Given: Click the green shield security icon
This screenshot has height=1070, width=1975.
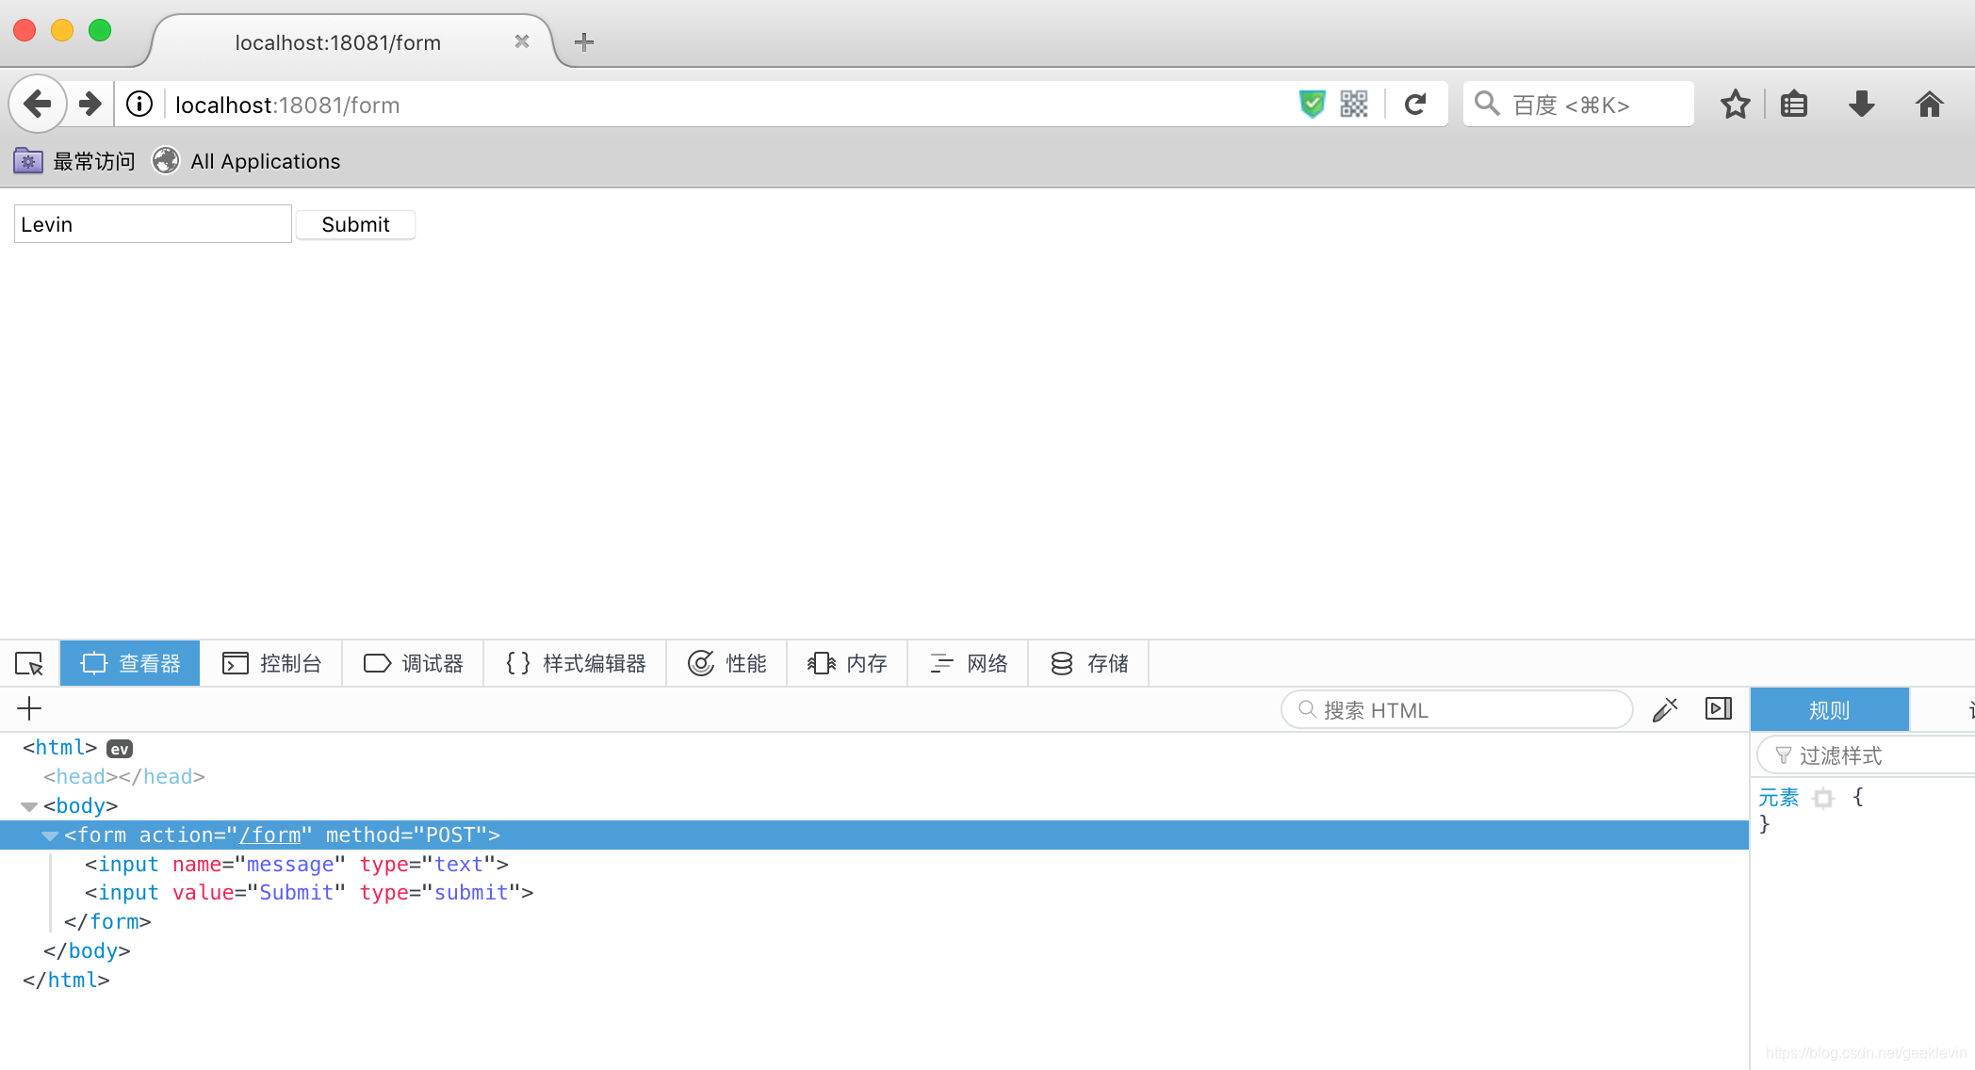Looking at the screenshot, I should (x=1312, y=105).
